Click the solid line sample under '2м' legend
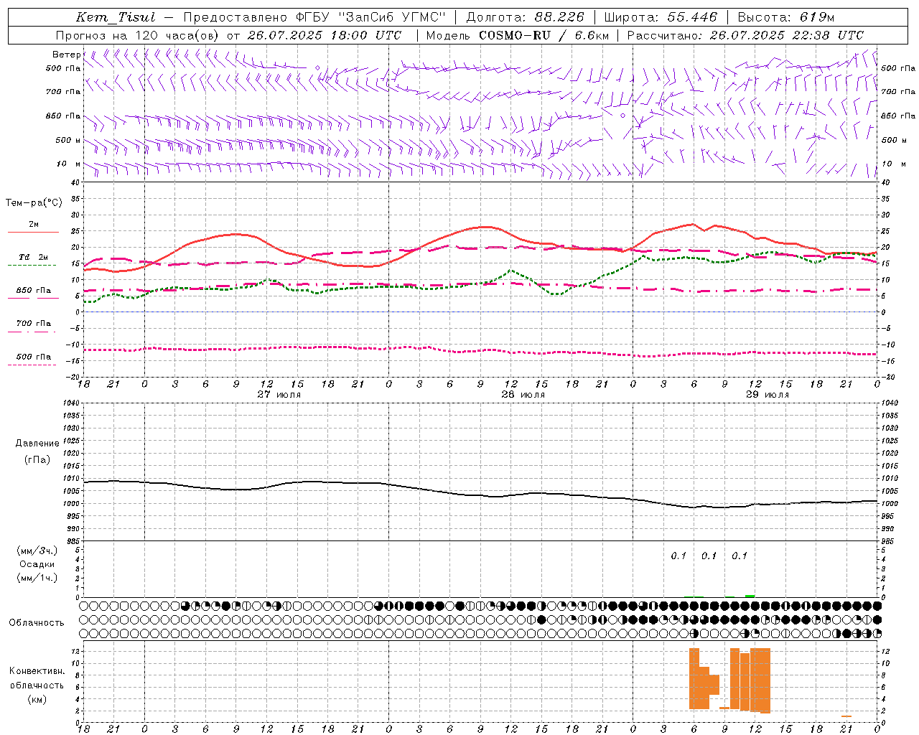Viewport: 919px width, 735px height. pos(33,233)
